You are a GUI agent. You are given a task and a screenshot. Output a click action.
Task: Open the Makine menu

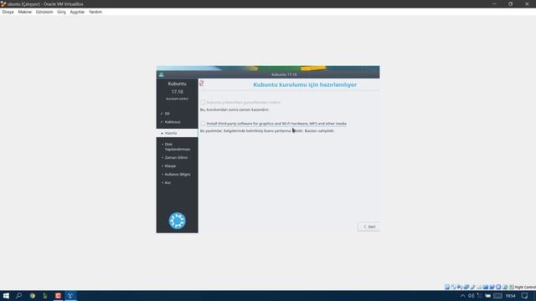24,12
